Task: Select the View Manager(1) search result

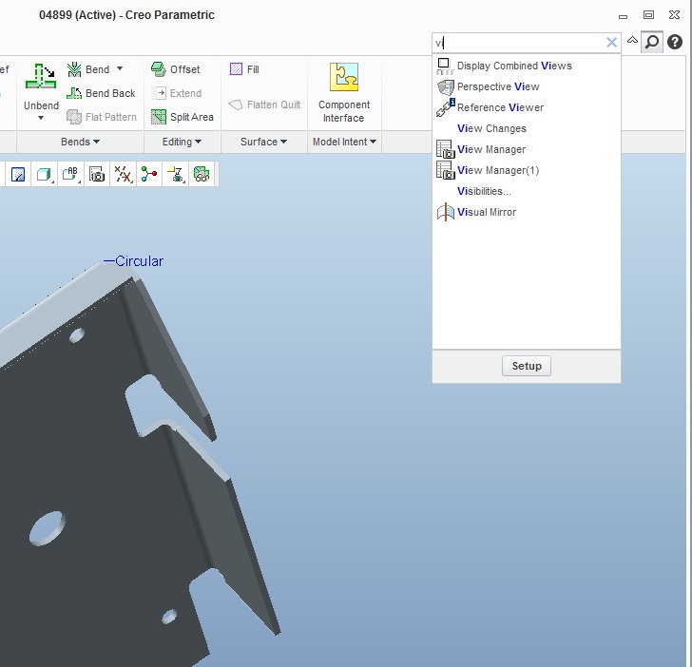Action: pos(526,170)
